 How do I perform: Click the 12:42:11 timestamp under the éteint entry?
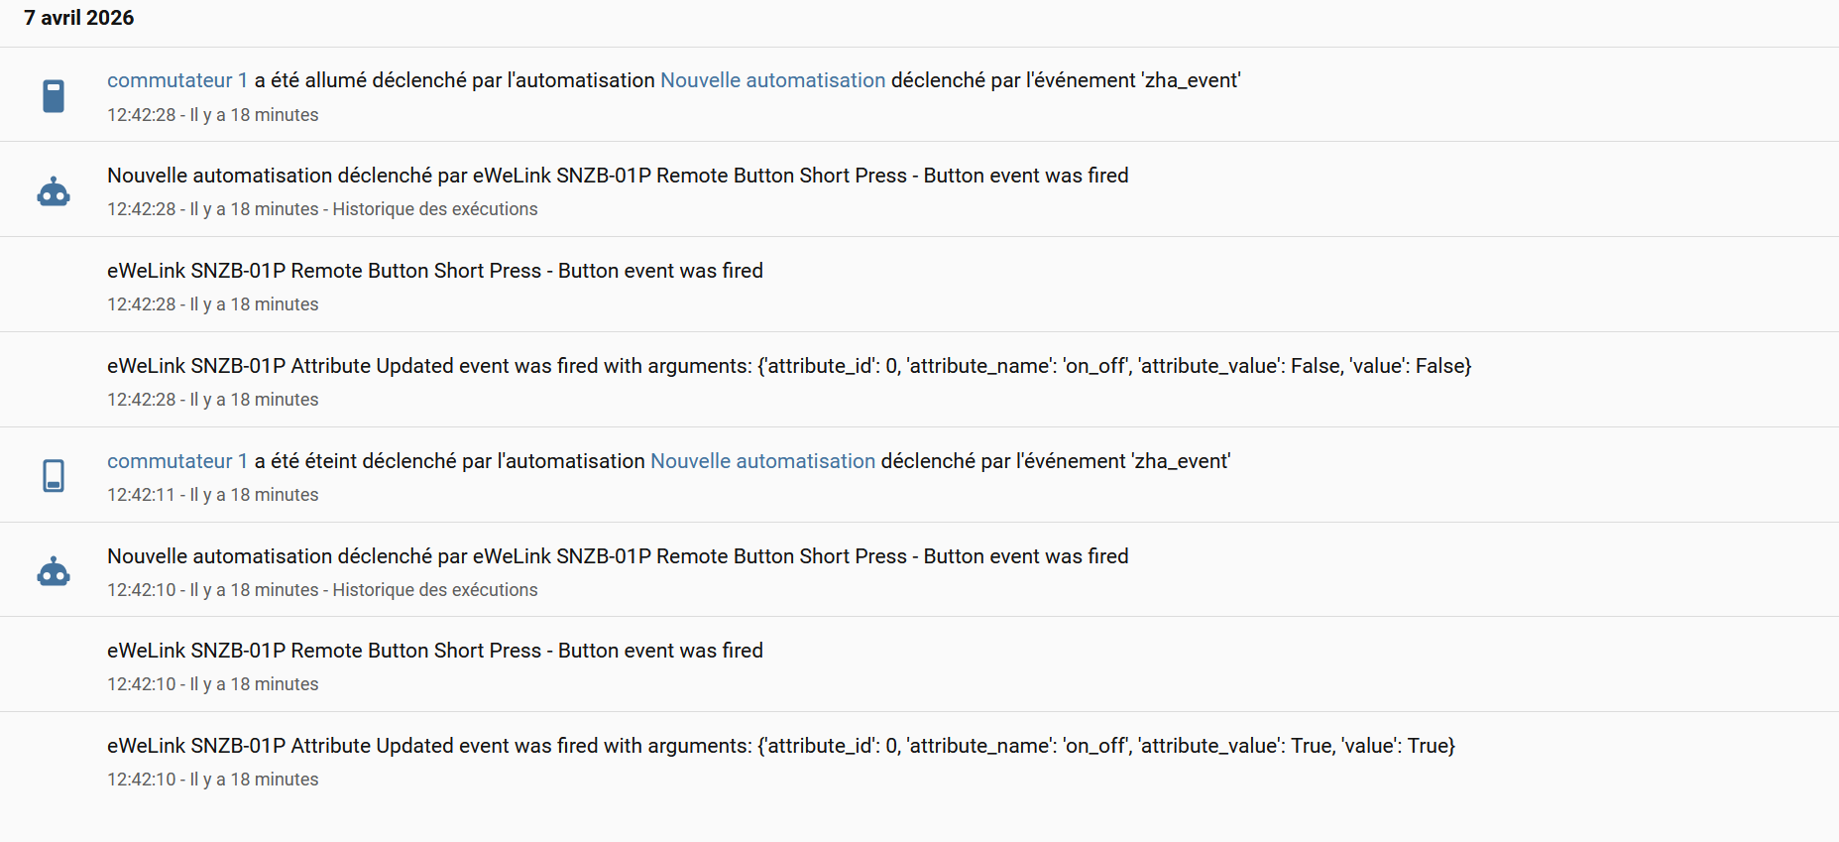141,495
